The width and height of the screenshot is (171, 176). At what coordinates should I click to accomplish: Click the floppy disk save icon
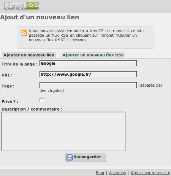click(x=70, y=157)
